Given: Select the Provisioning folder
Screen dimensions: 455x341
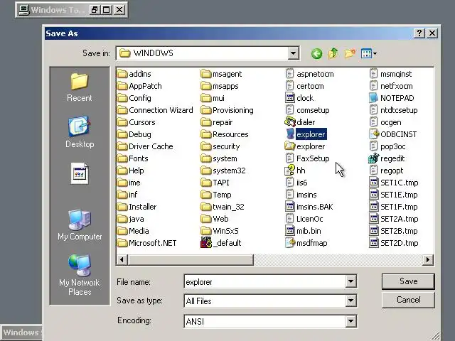Looking at the screenshot, I should coord(227,110).
